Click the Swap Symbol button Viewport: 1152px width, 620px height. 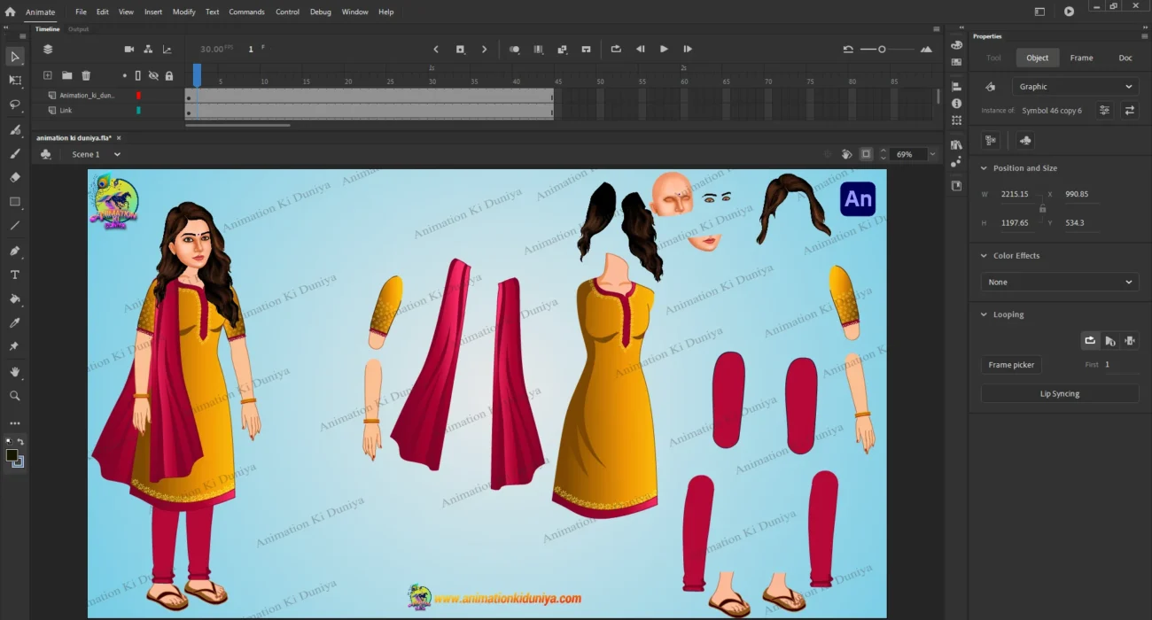(x=1130, y=111)
